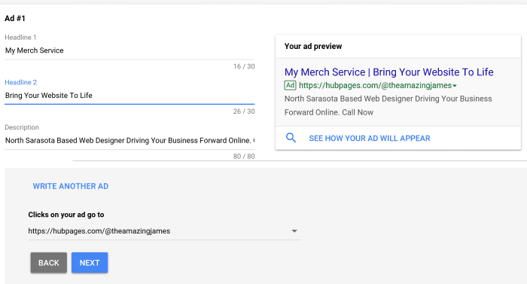Open the small arrow after preview URL
527x284 pixels.
(x=455, y=86)
